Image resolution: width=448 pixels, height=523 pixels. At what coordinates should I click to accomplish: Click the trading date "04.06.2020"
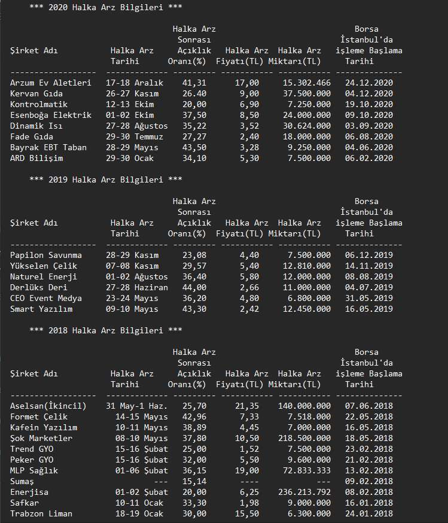369,147
